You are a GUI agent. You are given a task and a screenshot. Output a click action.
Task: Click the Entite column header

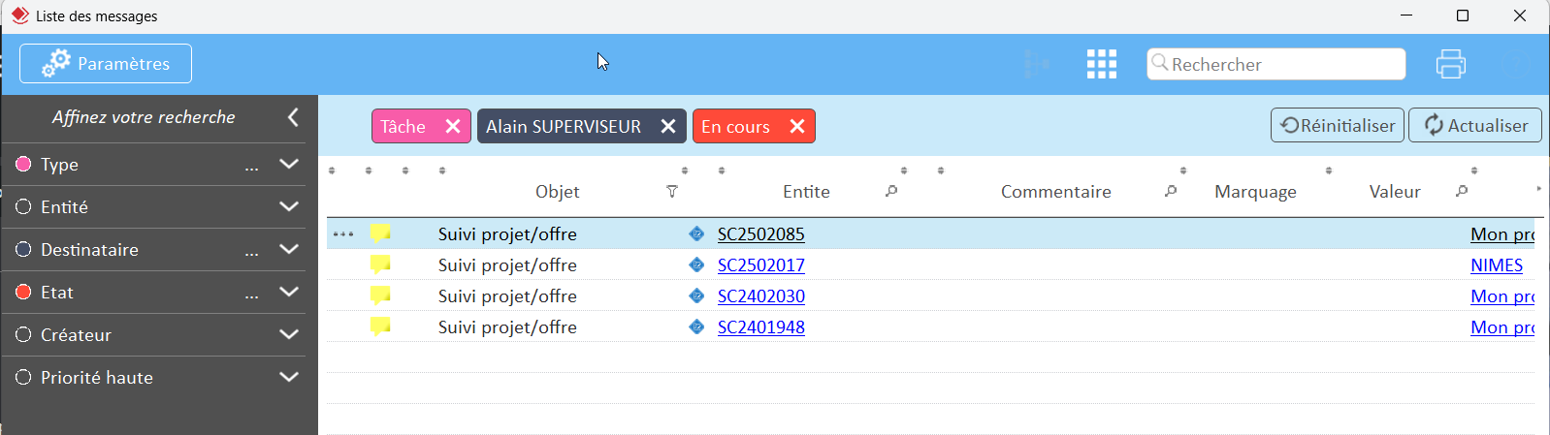pyautogui.click(x=806, y=192)
